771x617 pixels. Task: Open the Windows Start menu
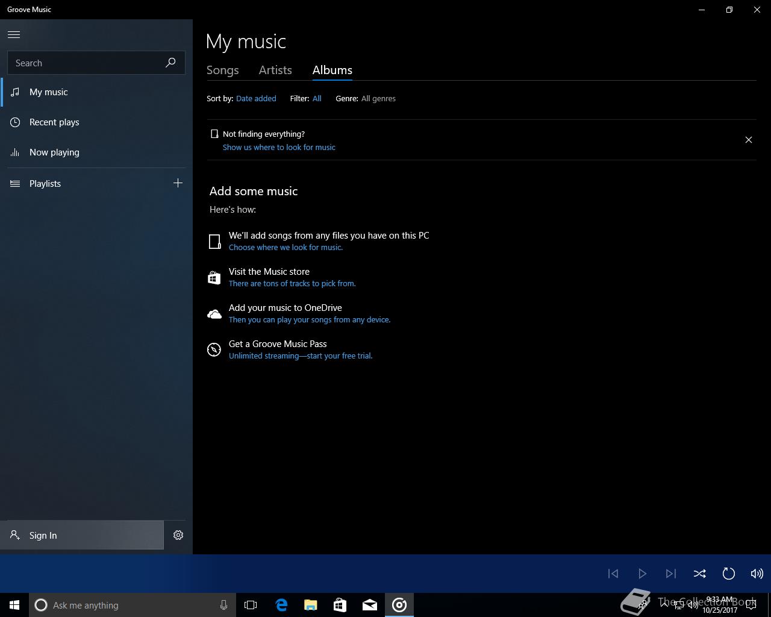point(14,605)
